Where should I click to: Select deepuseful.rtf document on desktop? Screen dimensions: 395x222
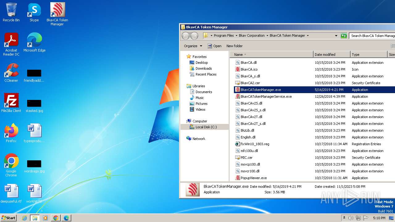11,194
